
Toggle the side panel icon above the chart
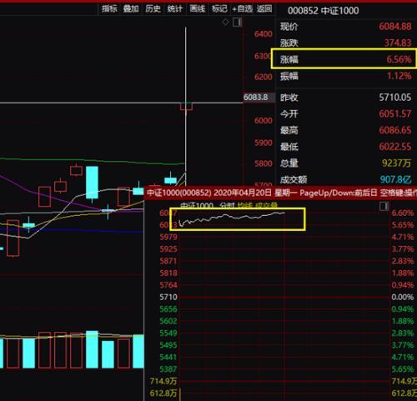click(237, 23)
